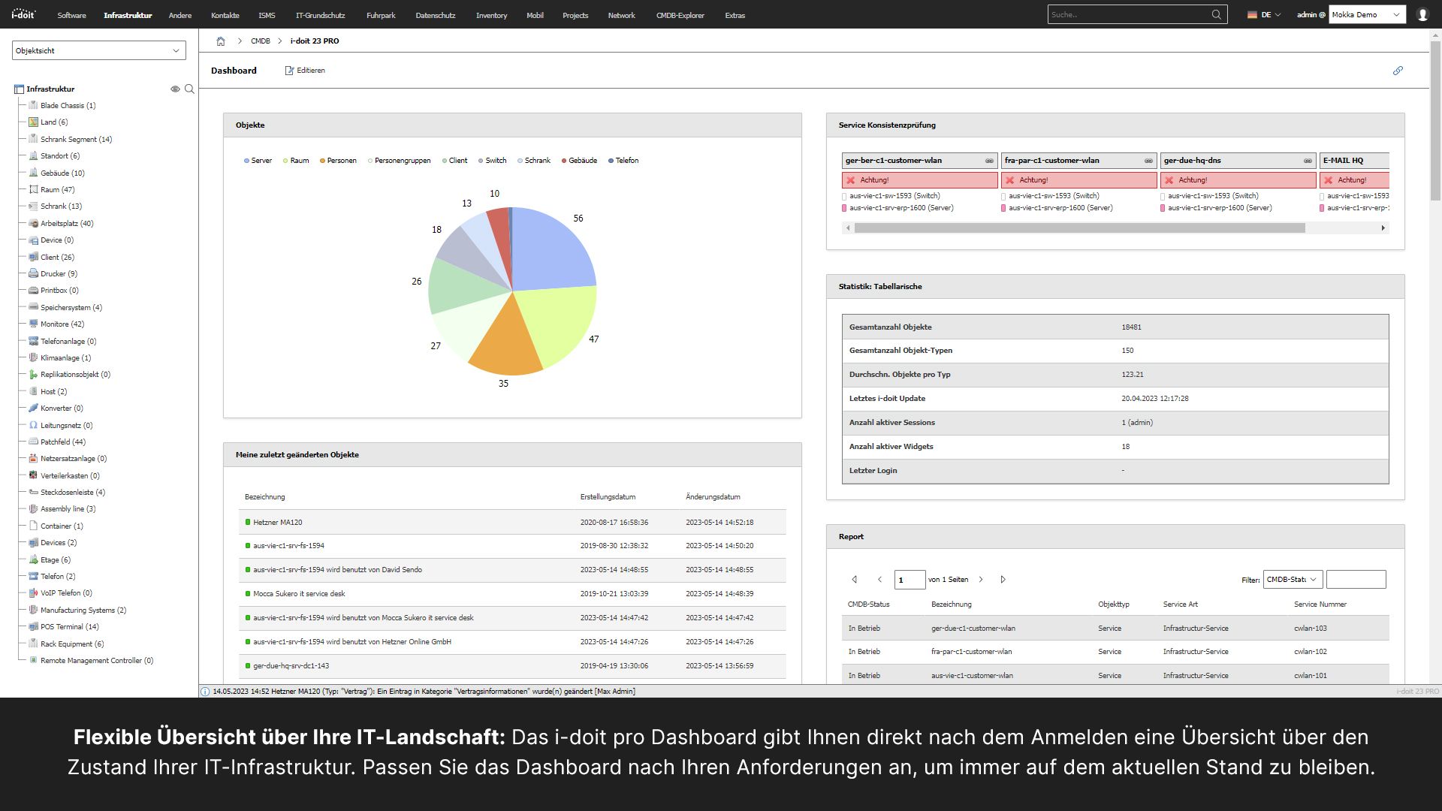
Task: Click the Service Konsistenzprüfung horizontal scrollbar
Action: 1079,228
